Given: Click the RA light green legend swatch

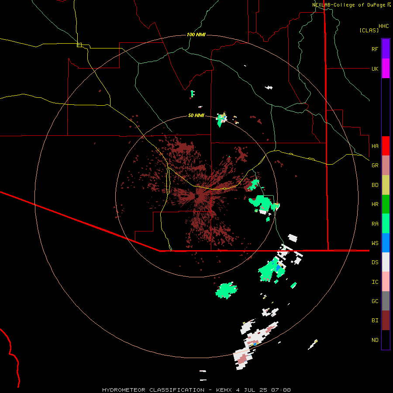Looking at the screenshot, I should (x=386, y=224).
